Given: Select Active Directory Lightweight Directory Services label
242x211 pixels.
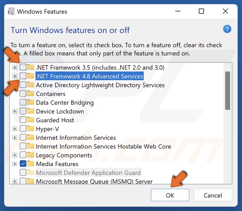Looking at the screenshot, I should click(100, 85).
